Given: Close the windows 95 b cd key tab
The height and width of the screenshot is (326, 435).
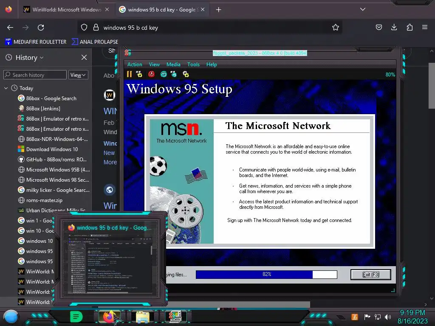Looking at the screenshot, I should pyautogui.click(x=203, y=9).
